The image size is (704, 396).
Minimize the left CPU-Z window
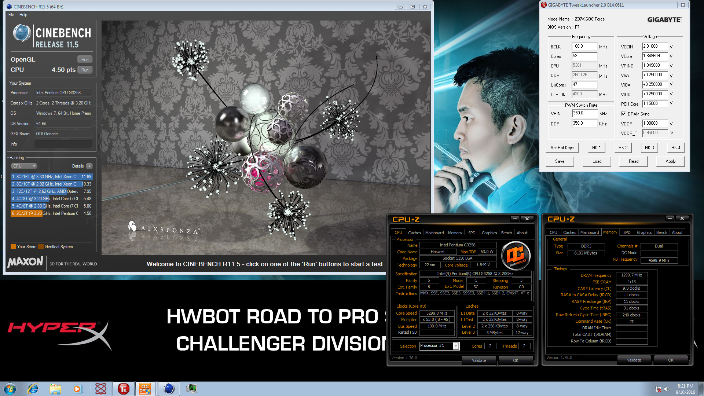click(x=515, y=219)
